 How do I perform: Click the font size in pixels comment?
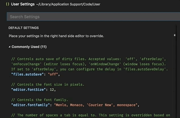pos(48,85)
